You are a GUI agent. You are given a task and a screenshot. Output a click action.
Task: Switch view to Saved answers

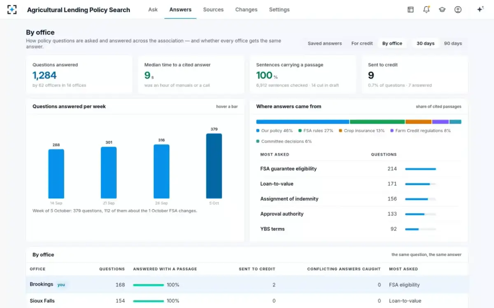pos(325,44)
